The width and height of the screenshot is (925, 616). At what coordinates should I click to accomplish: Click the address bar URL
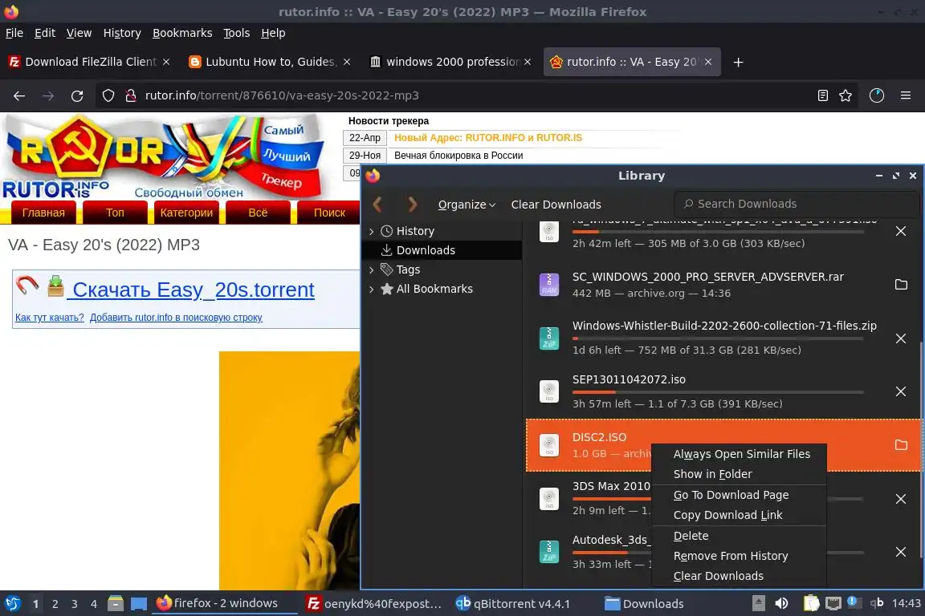click(x=282, y=95)
